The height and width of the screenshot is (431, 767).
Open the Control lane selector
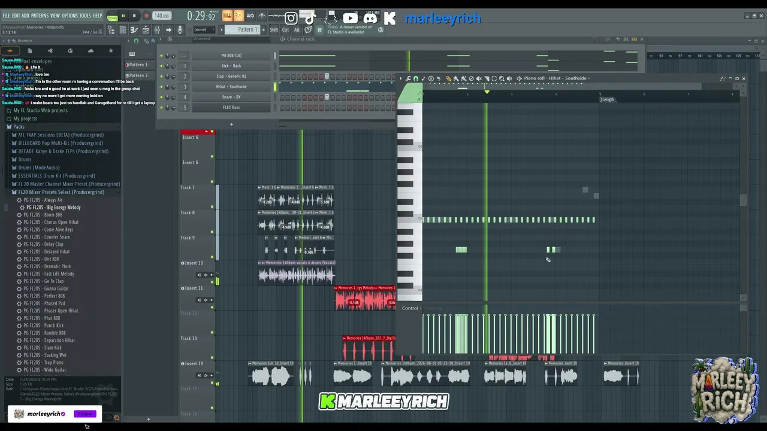pos(410,308)
